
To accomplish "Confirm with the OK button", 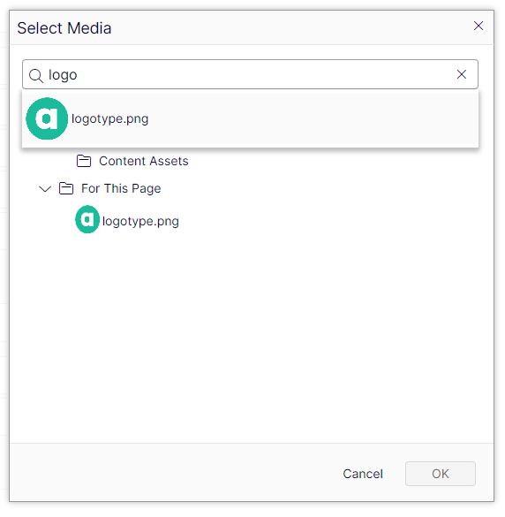I will point(440,474).
